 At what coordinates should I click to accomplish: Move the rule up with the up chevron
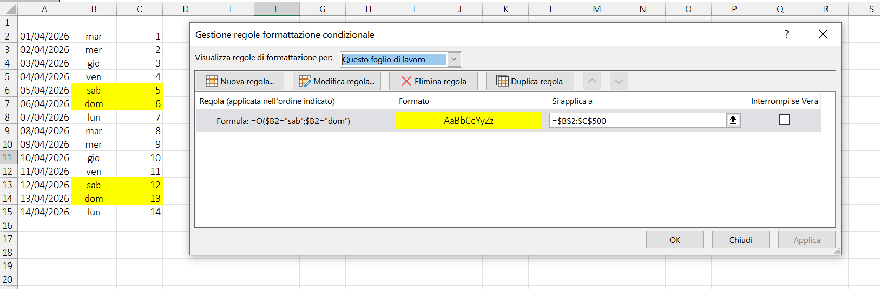click(592, 81)
